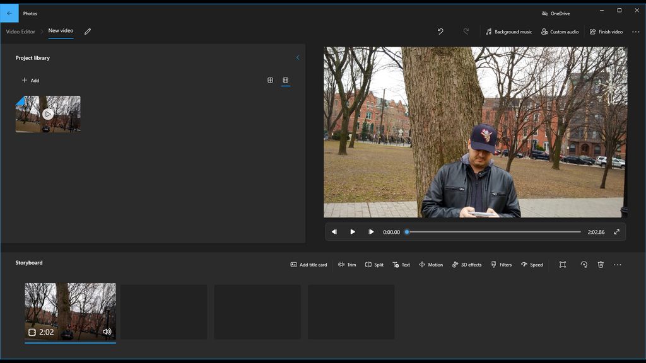Delete the selected clip with trash icon
This screenshot has width=646, height=363.
click(601, 265)
